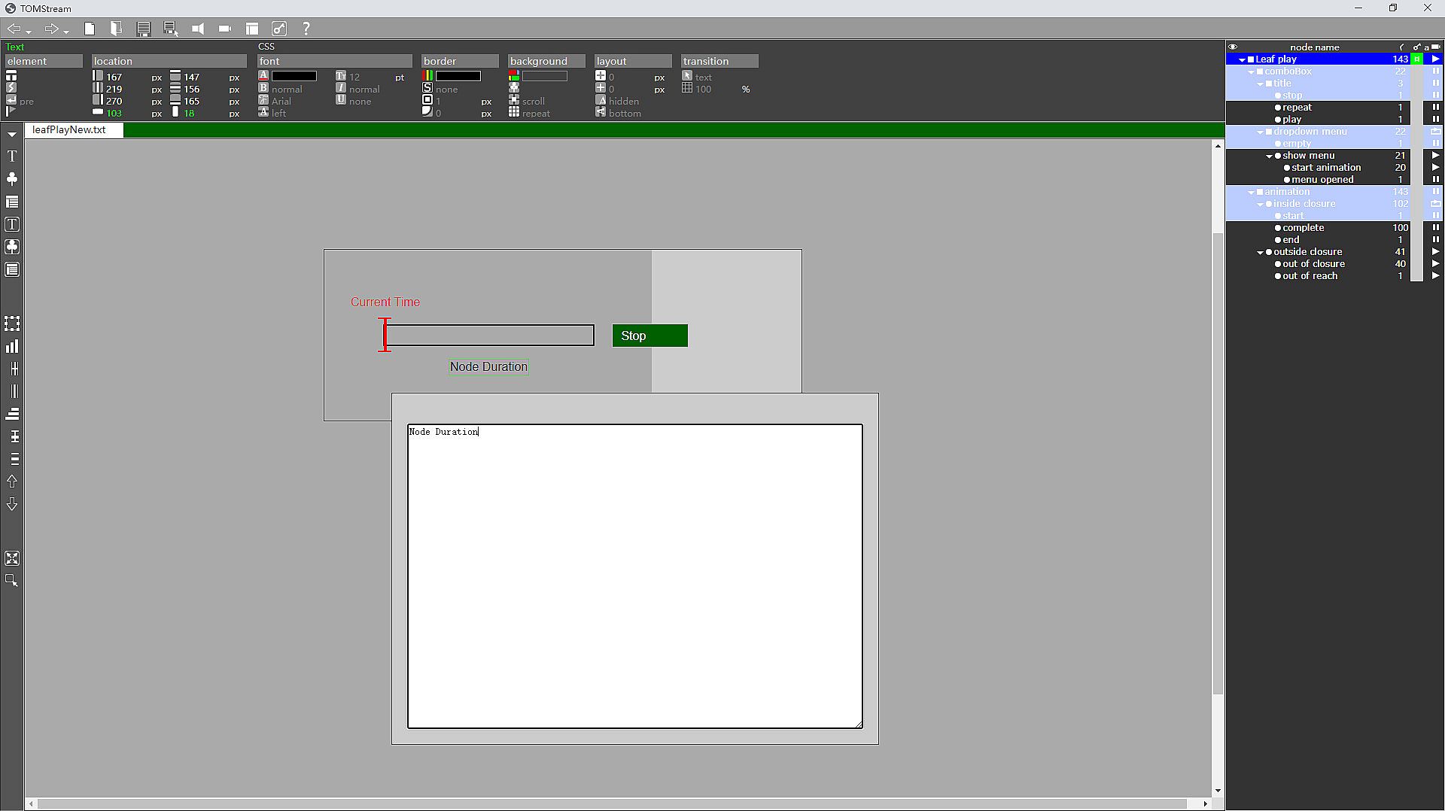Click the speaker audio icon in toolbar
The width and height of the screenshot is (1445, 811).
coord(198,29)
